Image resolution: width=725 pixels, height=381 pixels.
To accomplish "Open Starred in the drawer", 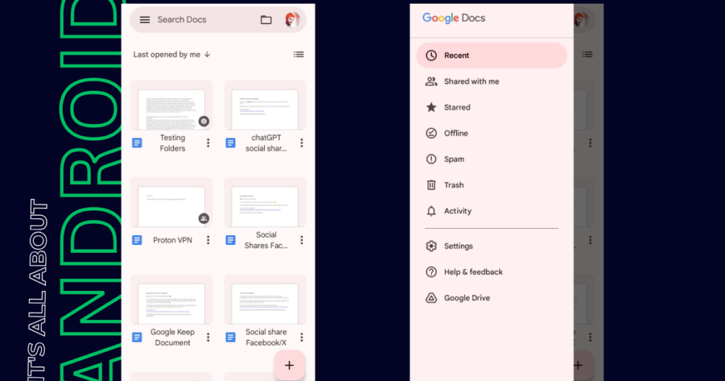I will pyautogui.click(x=491, y=107).
